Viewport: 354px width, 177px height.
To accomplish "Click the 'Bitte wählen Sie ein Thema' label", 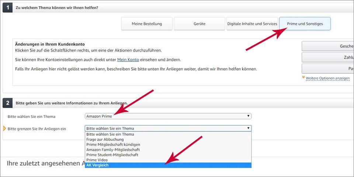I will coord(31,117).
